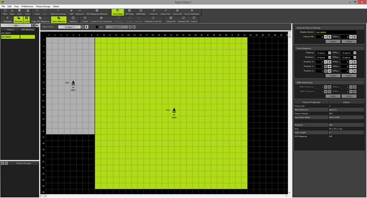Toggle the Link mode button
Viewport: 367px width, 198px height.
[x=27, y=20]
